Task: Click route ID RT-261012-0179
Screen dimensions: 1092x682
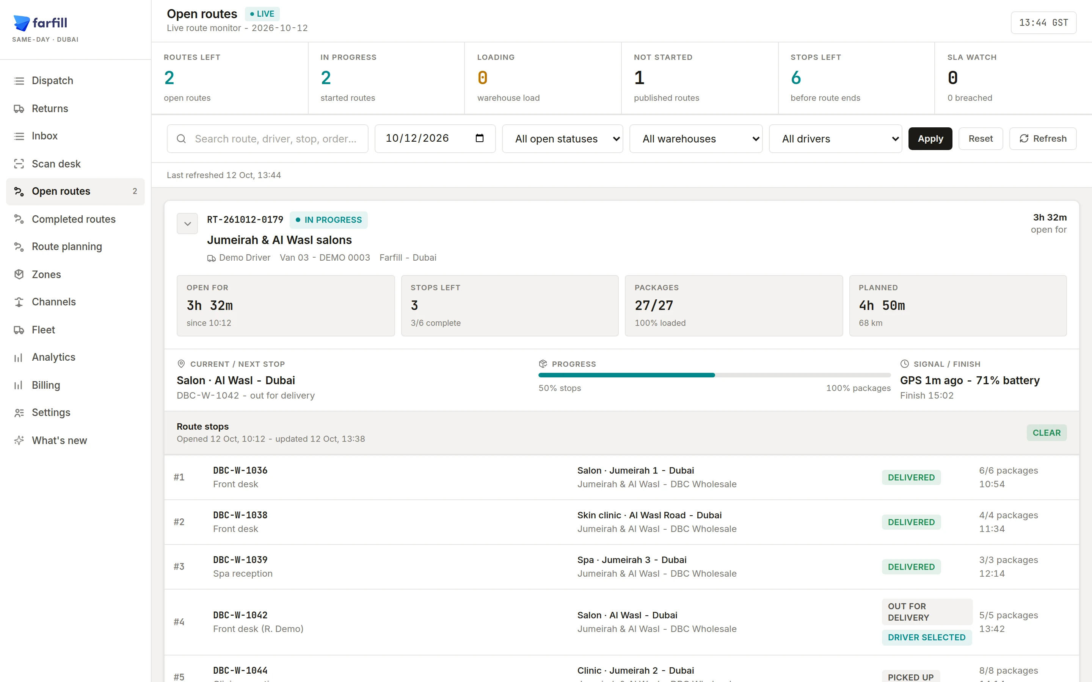Action: (x=245, y=220)
